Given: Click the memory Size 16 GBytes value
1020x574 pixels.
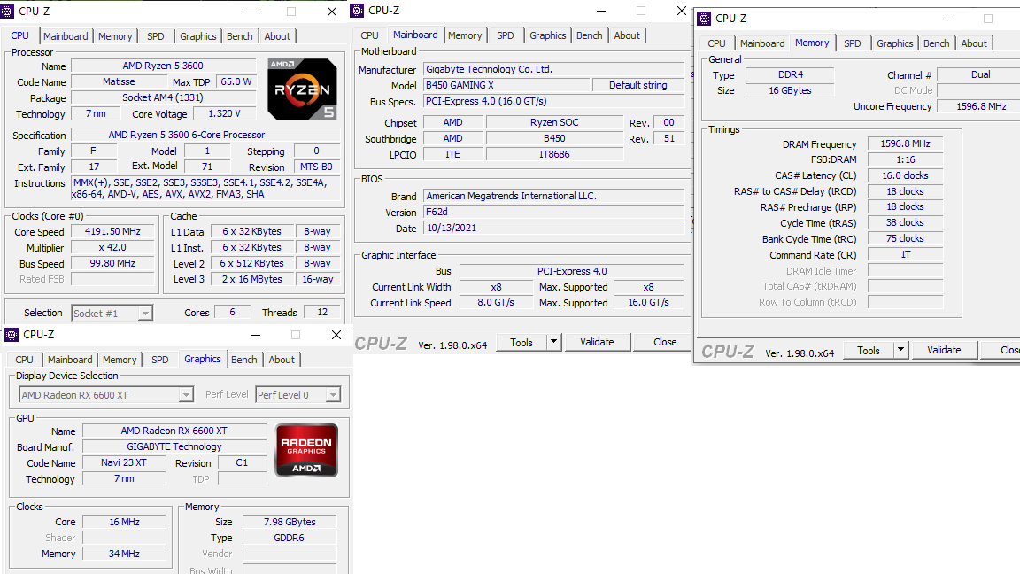Looking at the screenshot, I should click(x=790, y=90).
